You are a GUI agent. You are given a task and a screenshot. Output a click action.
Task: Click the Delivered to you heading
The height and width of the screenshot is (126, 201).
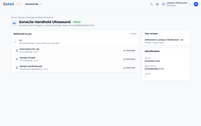tap(23, 34)
